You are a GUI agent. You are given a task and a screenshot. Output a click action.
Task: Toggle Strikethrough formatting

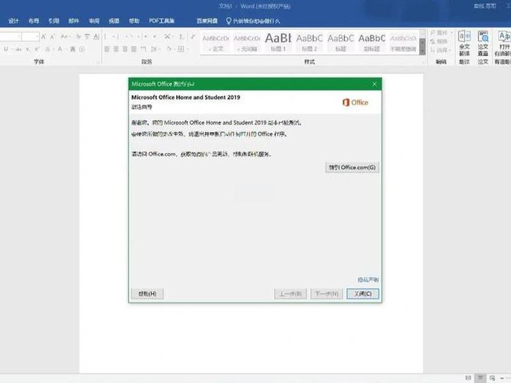[x=19, y=49]
